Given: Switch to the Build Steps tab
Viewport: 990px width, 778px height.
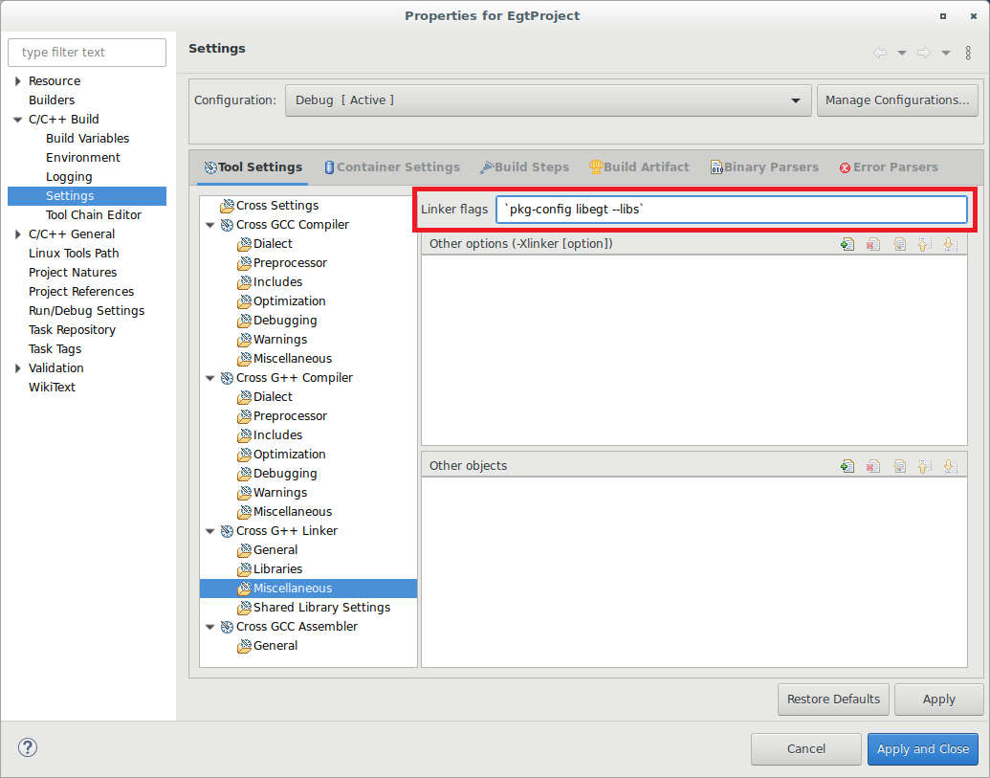Looking at the screenshot, I should click(x=524, y=167).
